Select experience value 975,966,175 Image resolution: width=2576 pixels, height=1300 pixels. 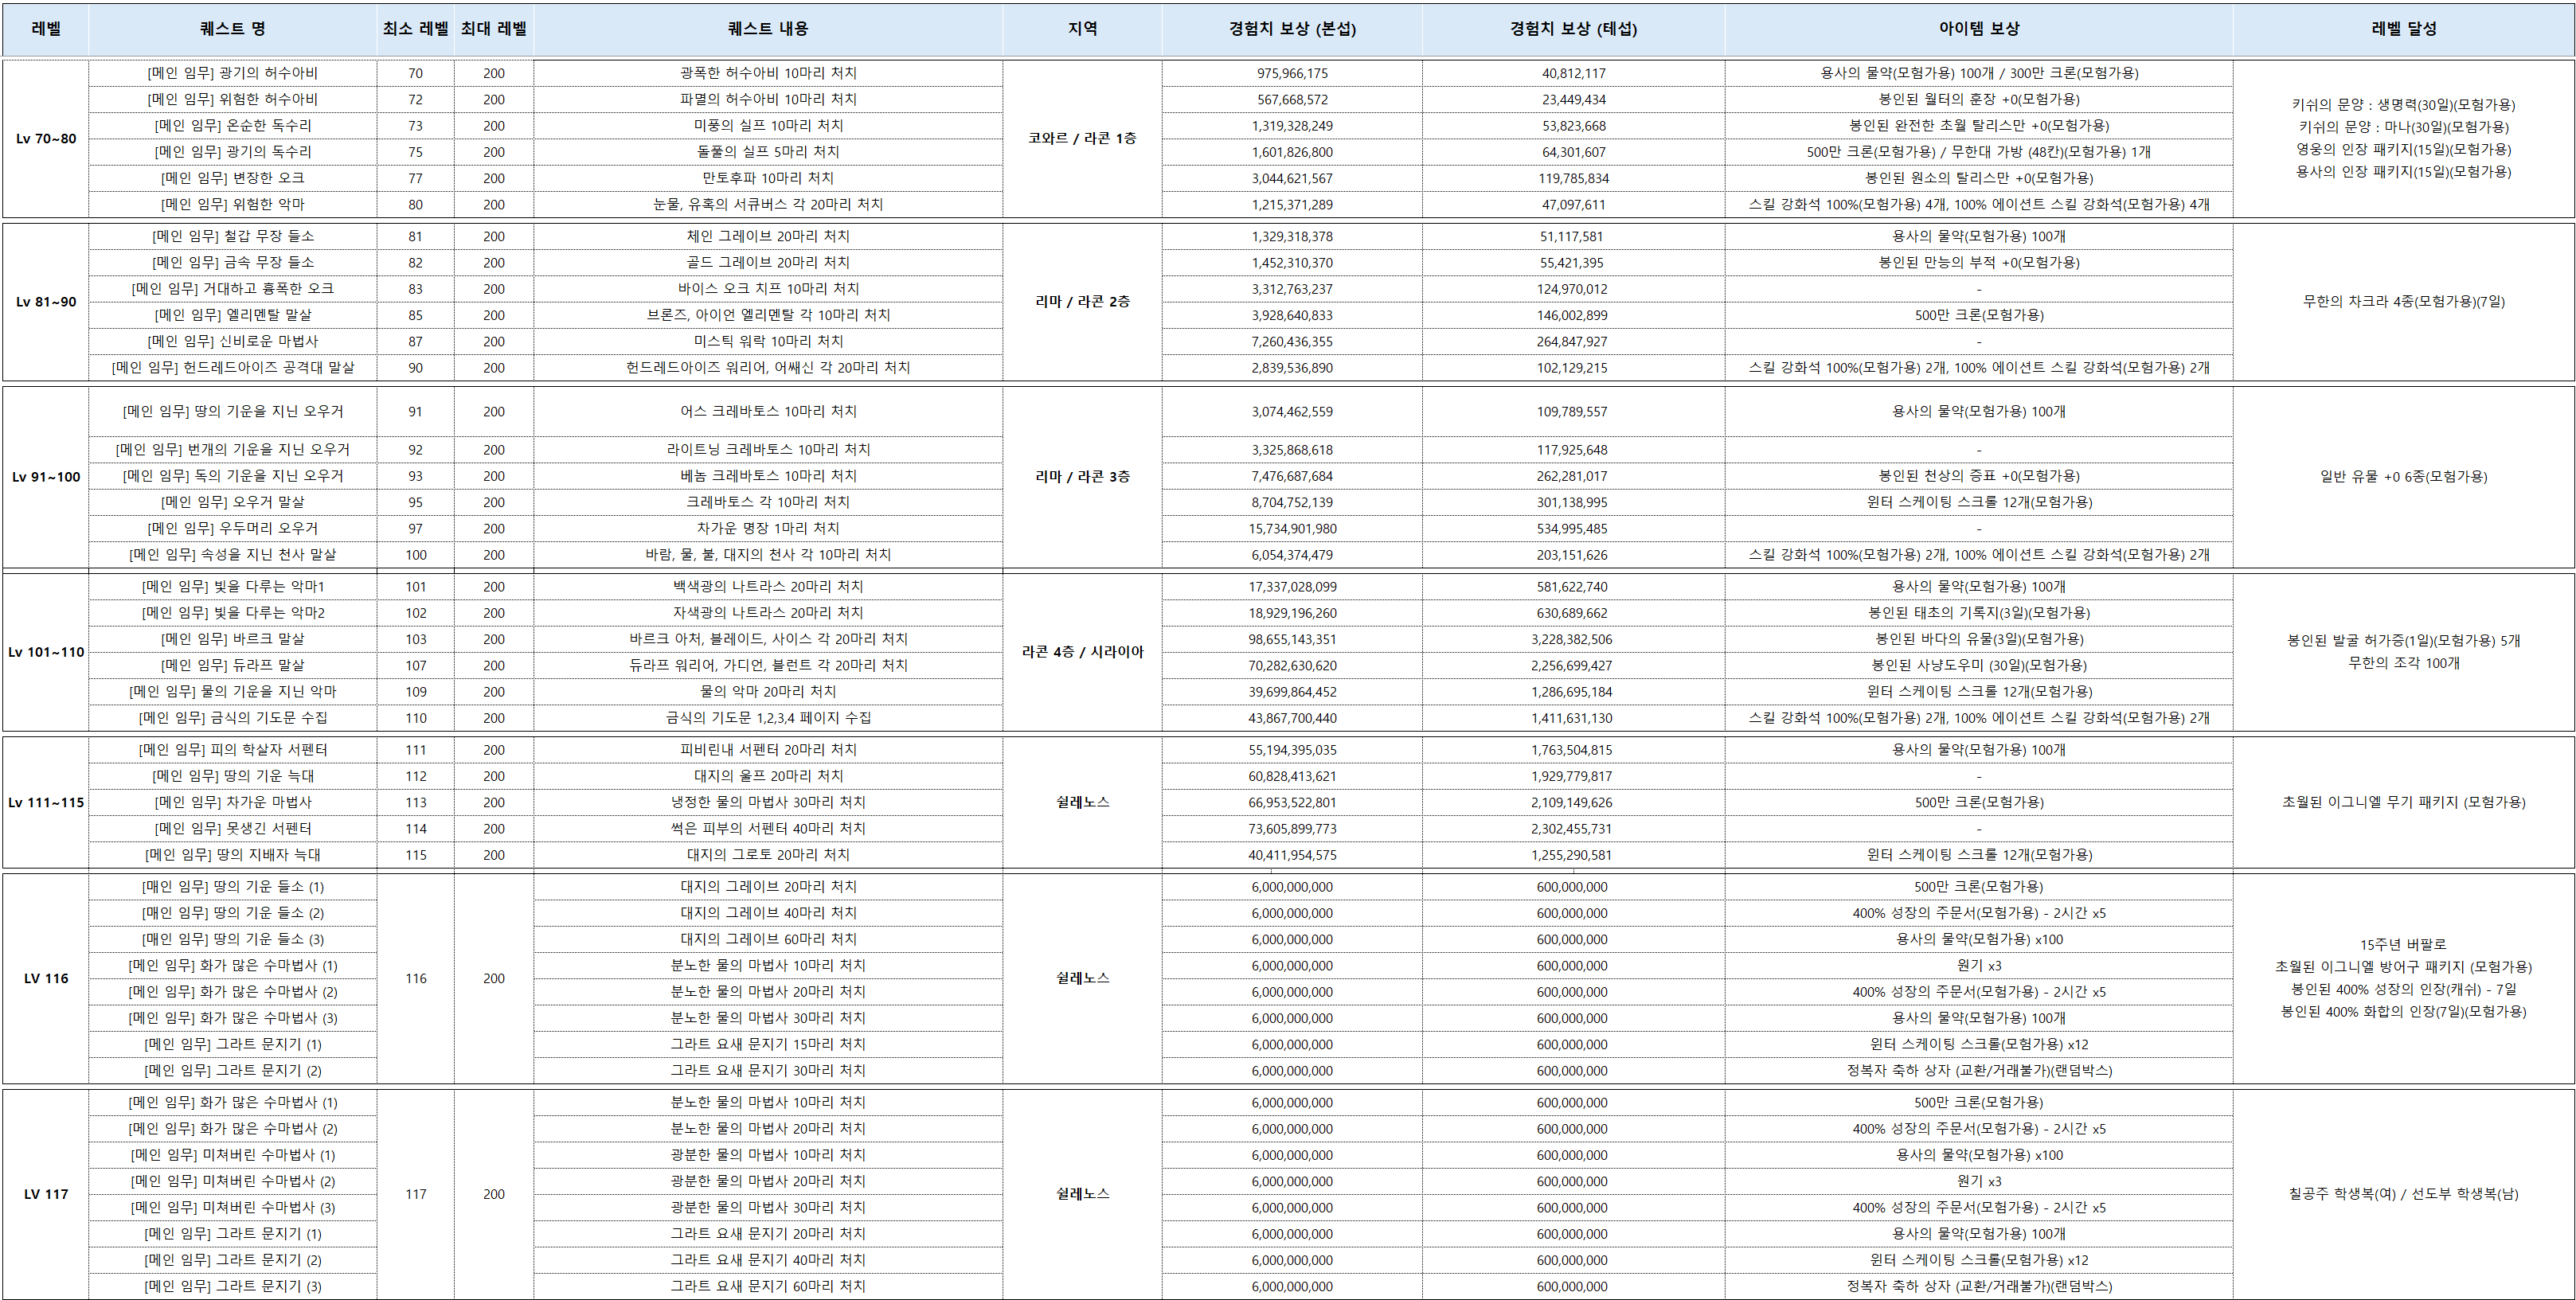[x=1292, y=73]
